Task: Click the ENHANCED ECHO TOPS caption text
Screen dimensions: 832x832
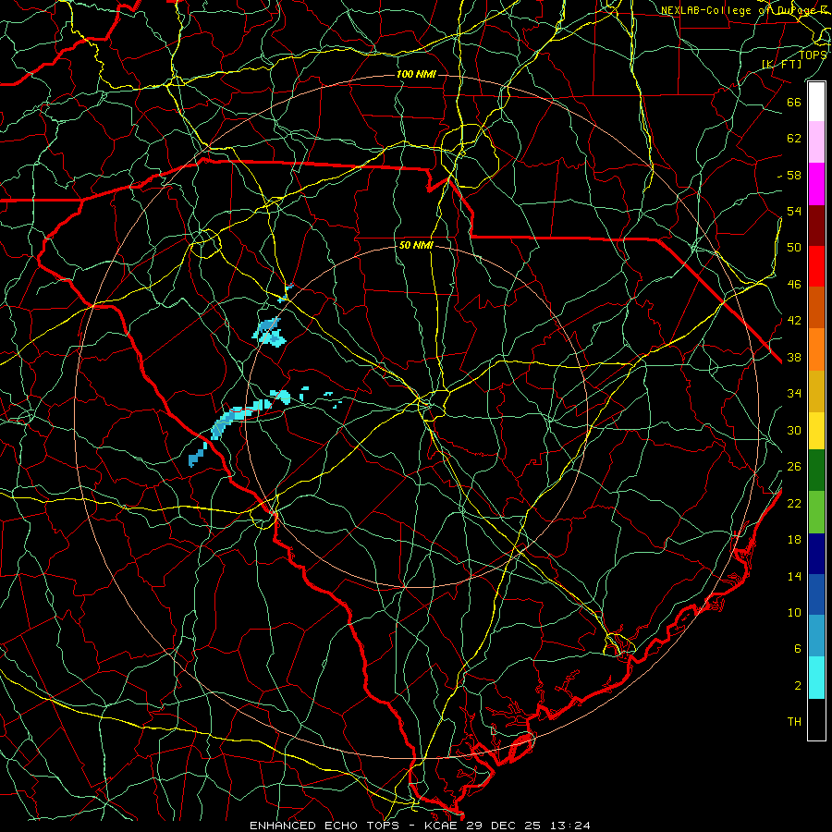Action: [x=324, y=826]
